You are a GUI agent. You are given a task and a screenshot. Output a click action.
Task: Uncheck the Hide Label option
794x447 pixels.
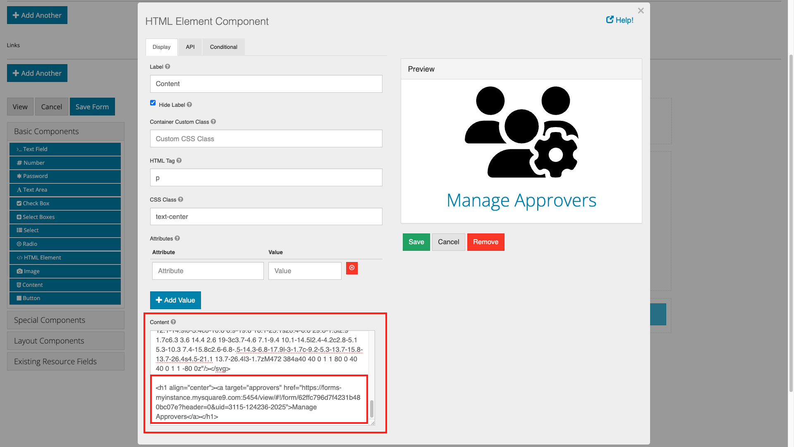point(153,103)
